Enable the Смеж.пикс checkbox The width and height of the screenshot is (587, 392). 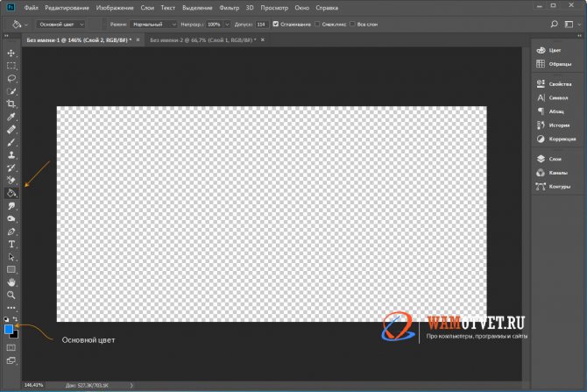coord(317,24)
